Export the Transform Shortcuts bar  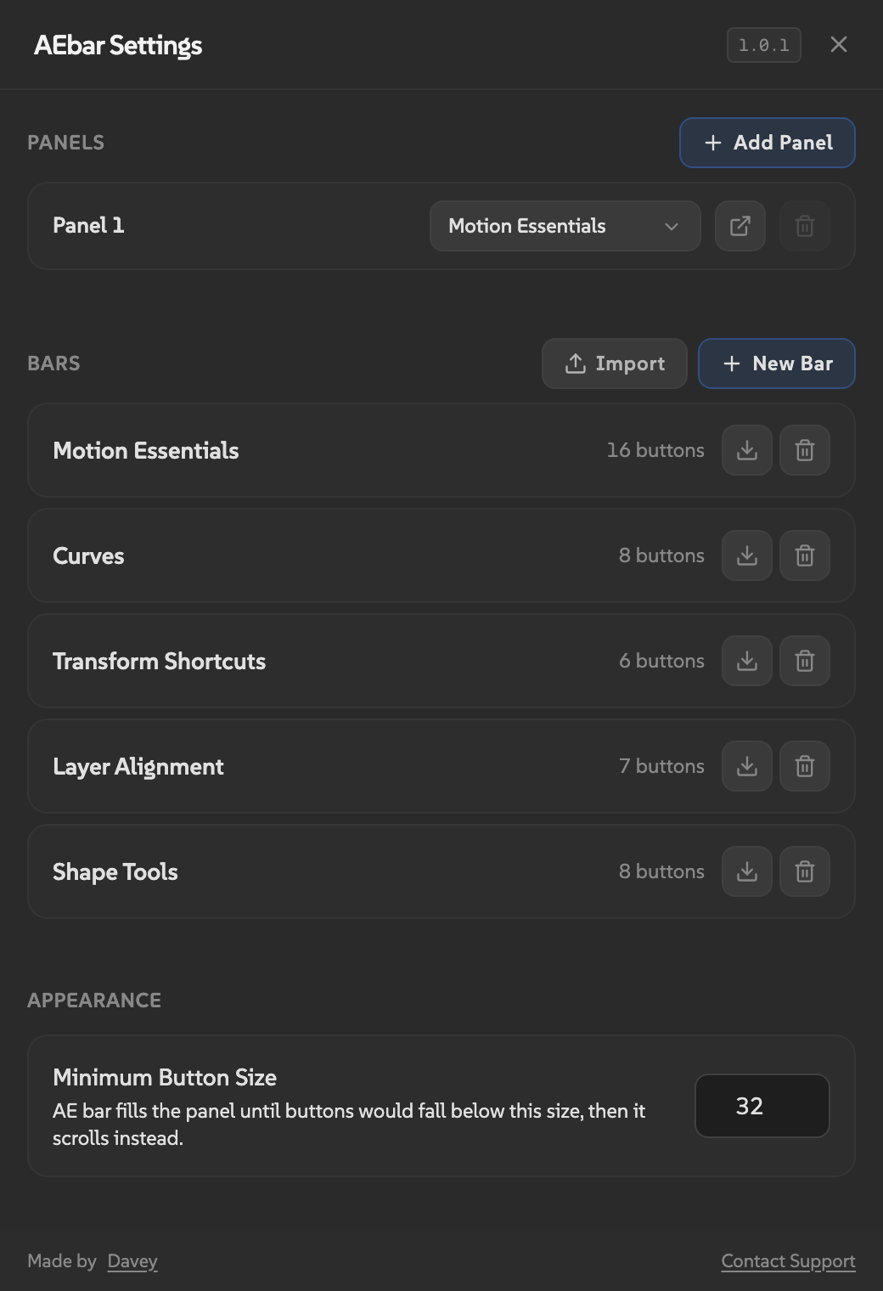tap(745, 661)
